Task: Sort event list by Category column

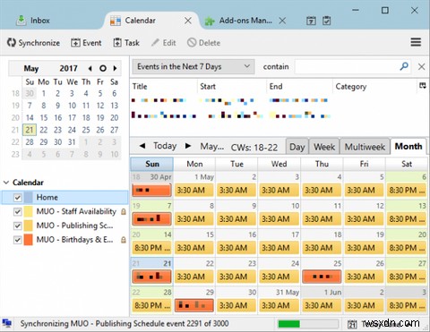Action: (374, 87)
